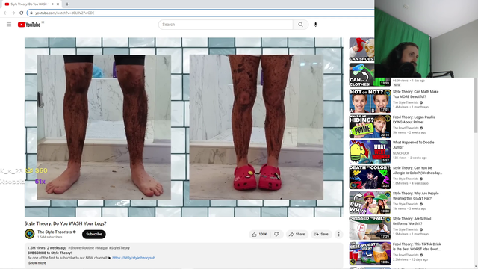478x269 pixels.
Task: Subscribe to The Style Theorists
Action: point(94,234)
